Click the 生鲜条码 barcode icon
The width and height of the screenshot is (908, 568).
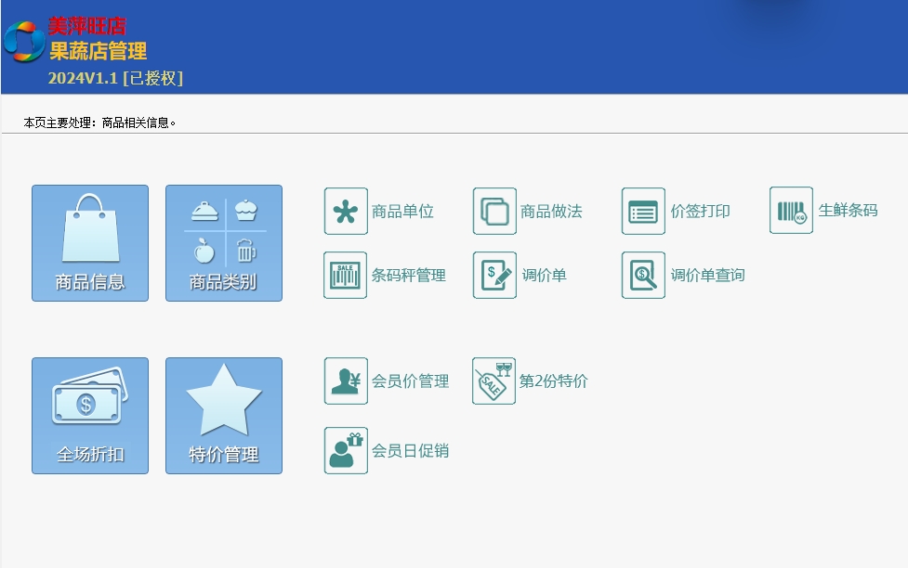point(791,210)
